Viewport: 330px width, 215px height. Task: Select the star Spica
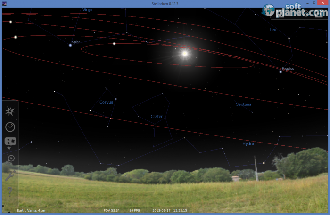tap(70, 45)
